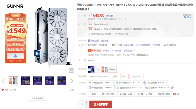Click the magnifier zoom icon on product image
The image size is (196, 109).
coord(71,71)
